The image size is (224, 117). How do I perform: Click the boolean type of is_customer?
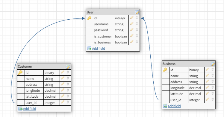[121, 36]
